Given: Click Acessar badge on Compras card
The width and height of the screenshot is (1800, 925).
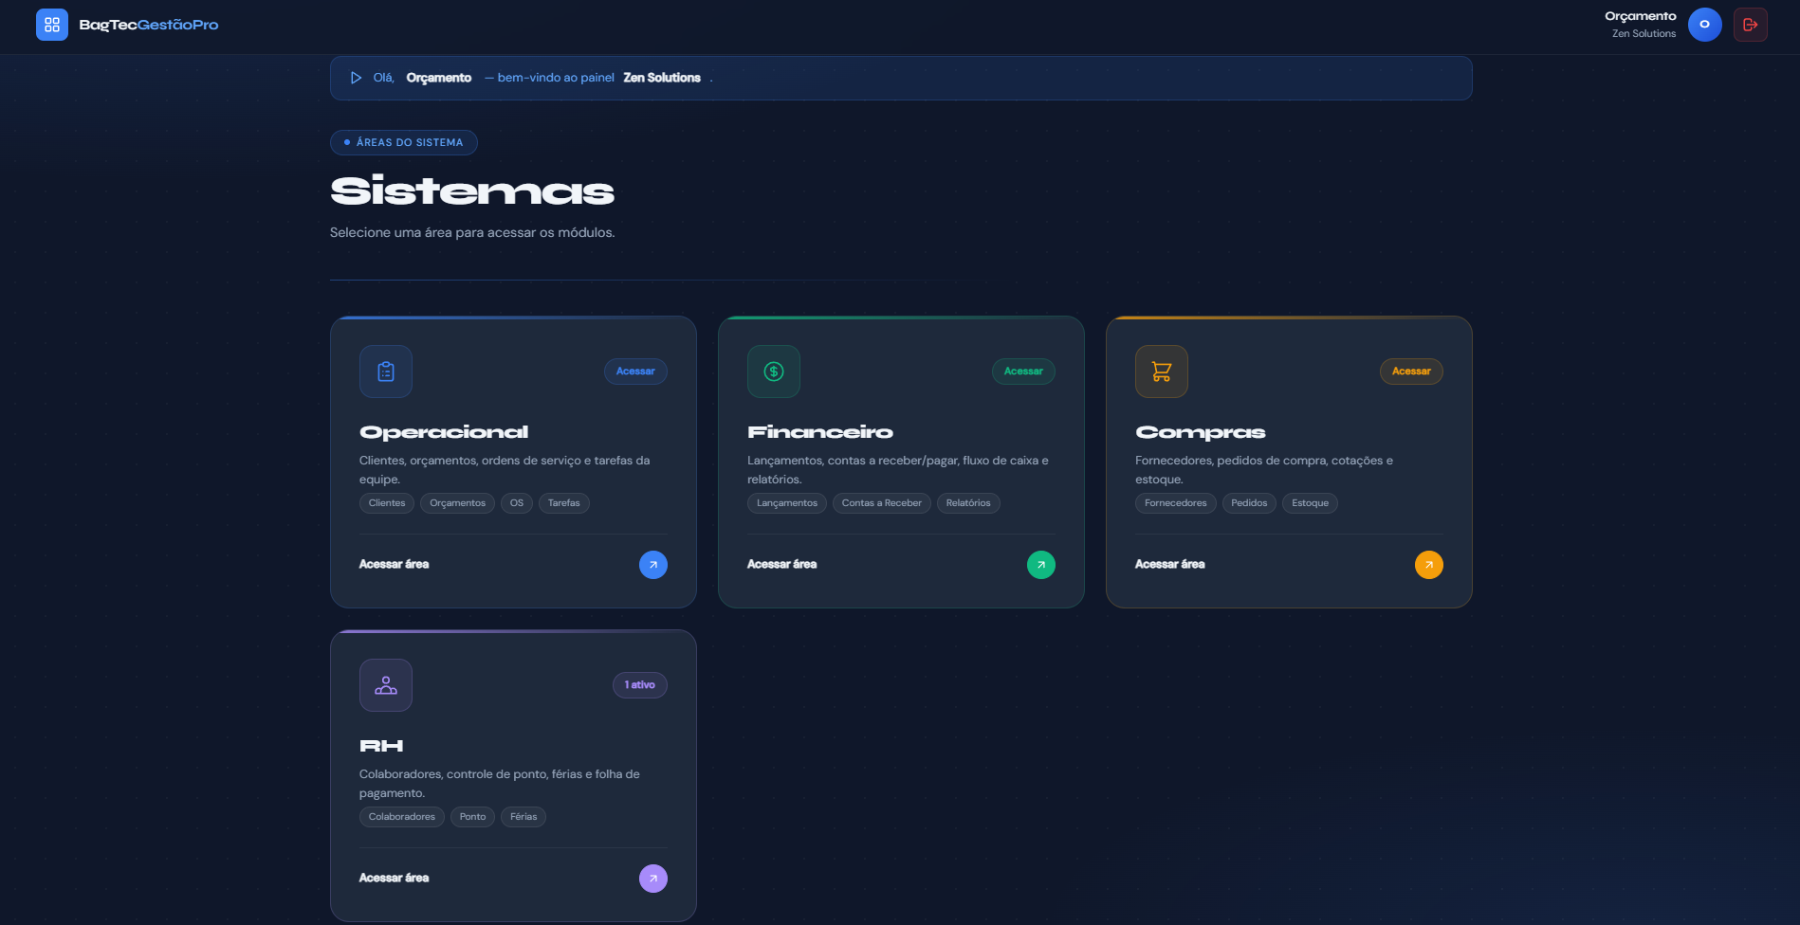Looking at the screenshot, I should [x=1411, y=372].
